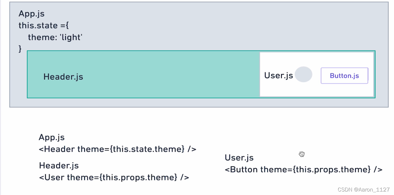Click the <Header theme={this.state.theme} /> code line
Screen dimensions: 394x195
[118, 149]
